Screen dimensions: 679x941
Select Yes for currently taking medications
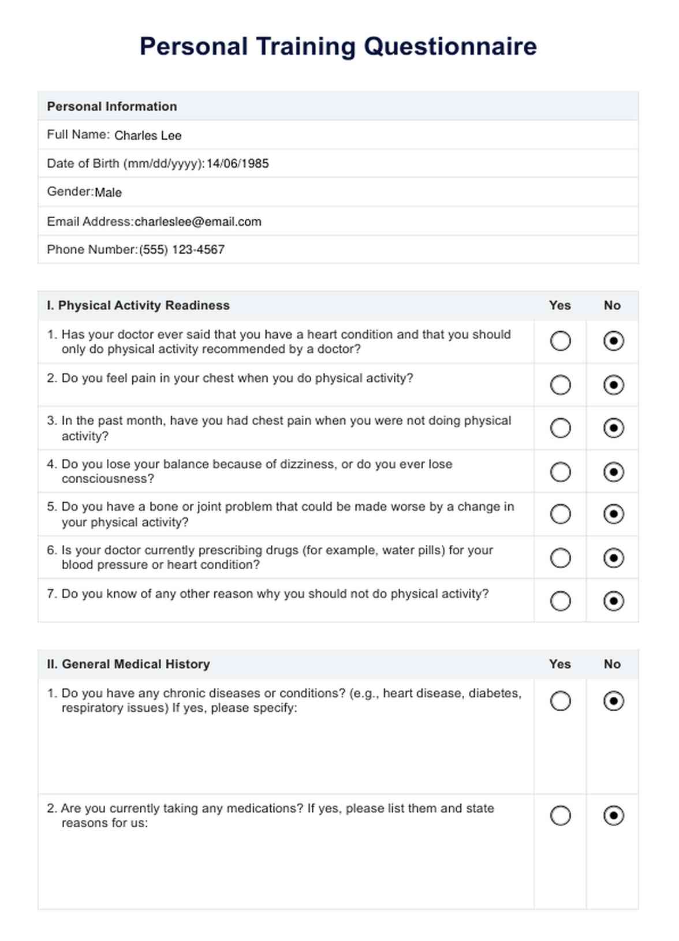point(560,816)
